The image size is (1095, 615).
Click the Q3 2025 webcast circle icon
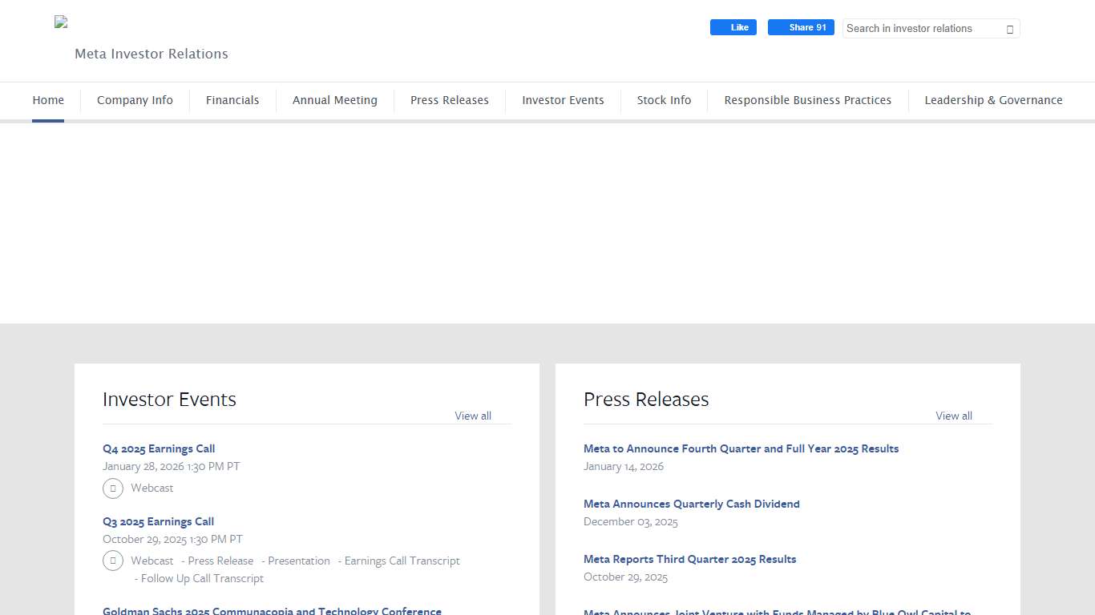113,561
